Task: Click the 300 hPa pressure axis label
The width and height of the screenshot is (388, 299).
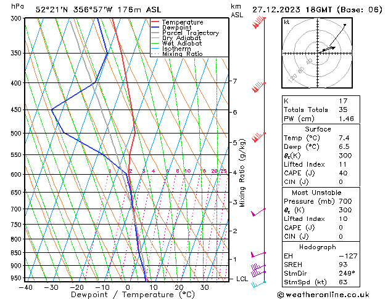Action: coord(16,18)
